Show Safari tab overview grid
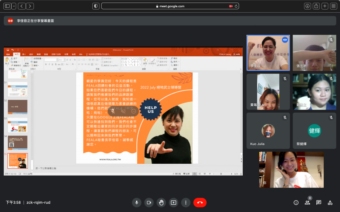Viewport: 340px width, 212px height. pyautogui.click(x=333, y=6)
